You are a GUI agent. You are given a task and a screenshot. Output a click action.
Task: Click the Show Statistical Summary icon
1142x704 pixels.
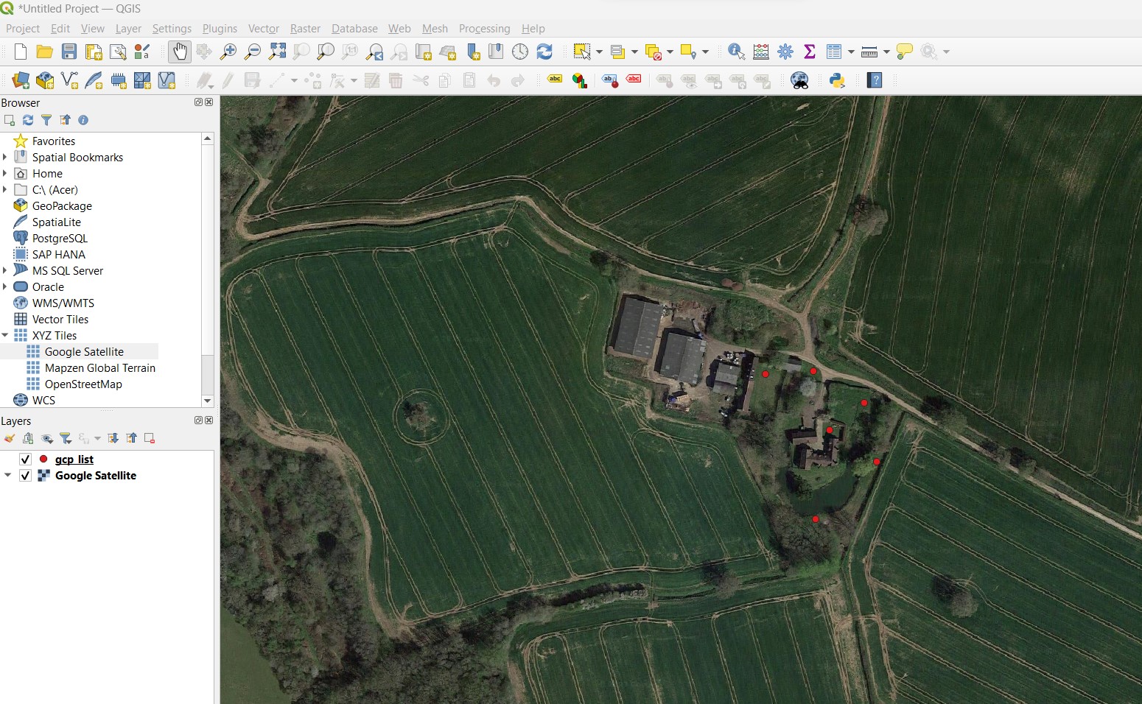coord(810,52)
